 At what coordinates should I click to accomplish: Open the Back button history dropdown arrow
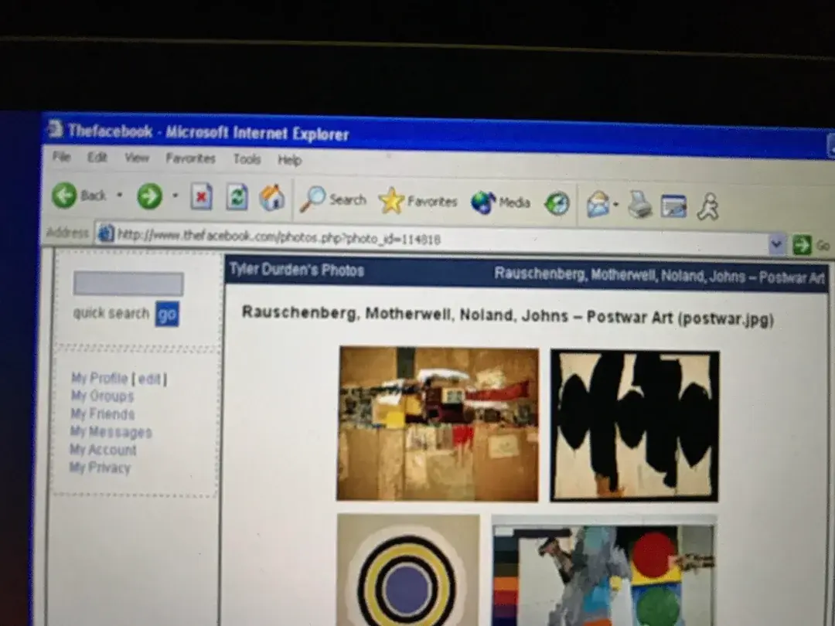tap(120, 196)
